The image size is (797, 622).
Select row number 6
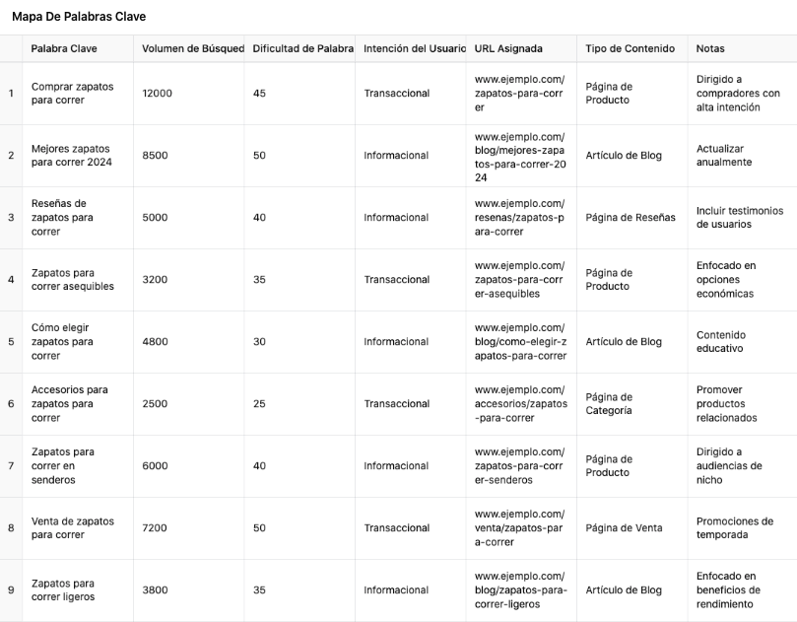(x=11, y=403)
